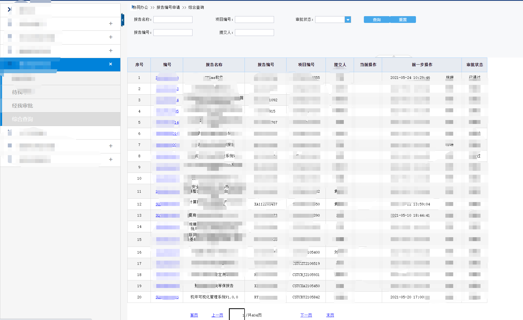
Task: Click the 报告编号 column header
Action: 266,65
